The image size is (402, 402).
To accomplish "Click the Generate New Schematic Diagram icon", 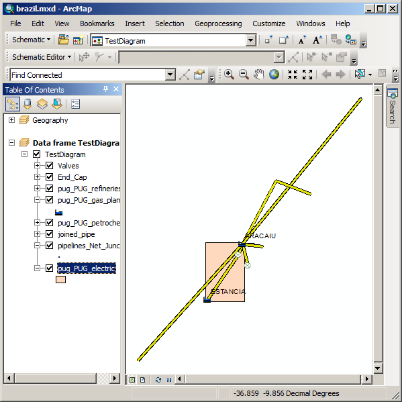I will 78,40.
